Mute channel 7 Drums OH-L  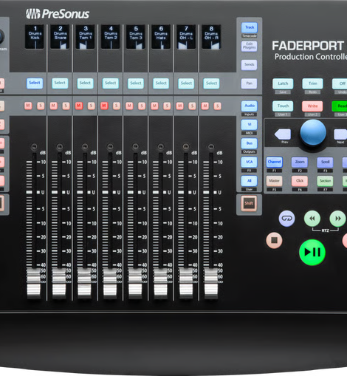(179, 106)
